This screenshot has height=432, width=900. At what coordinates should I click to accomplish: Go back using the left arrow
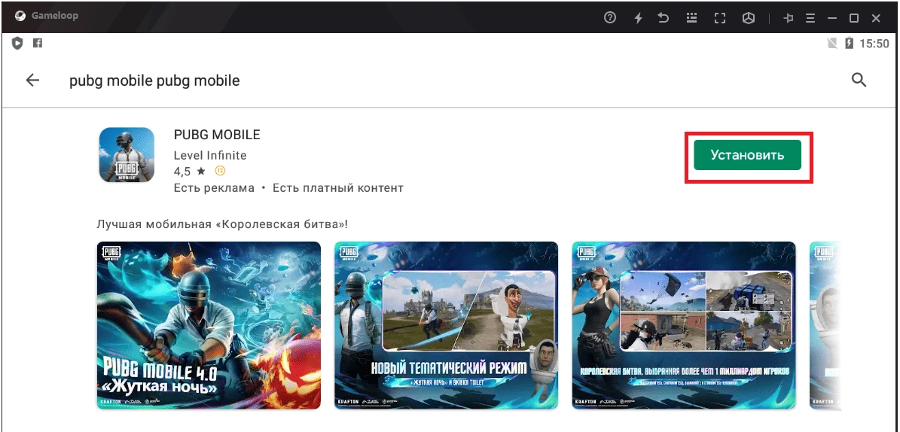pos(32,81)
